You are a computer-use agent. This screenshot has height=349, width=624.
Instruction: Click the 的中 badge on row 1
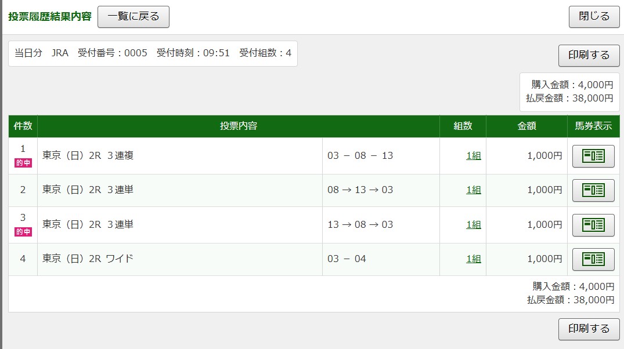(x=23, y=163)
